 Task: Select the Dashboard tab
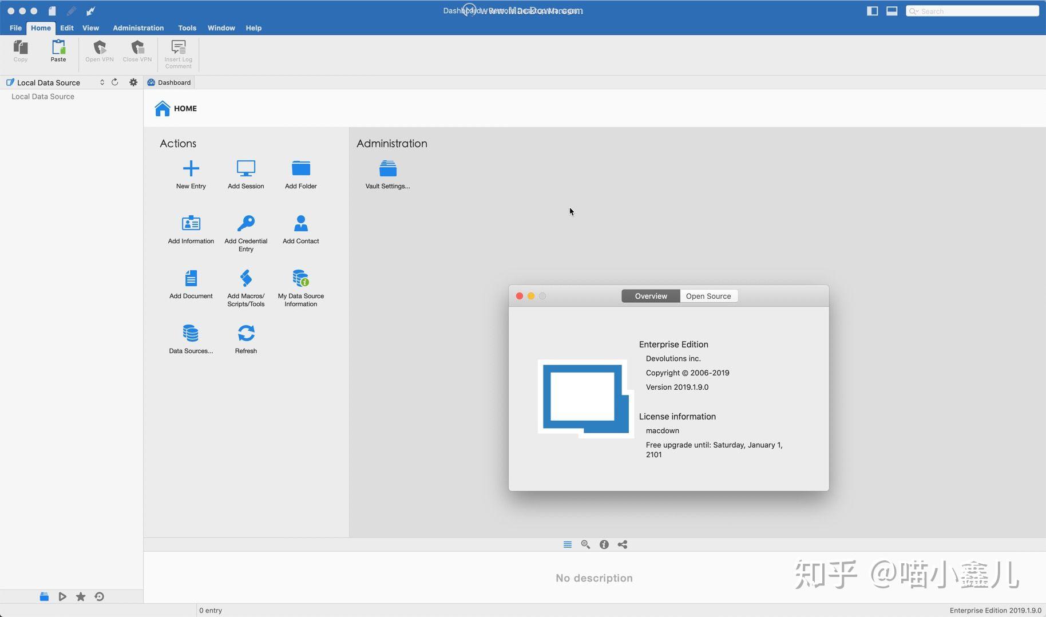169,82
